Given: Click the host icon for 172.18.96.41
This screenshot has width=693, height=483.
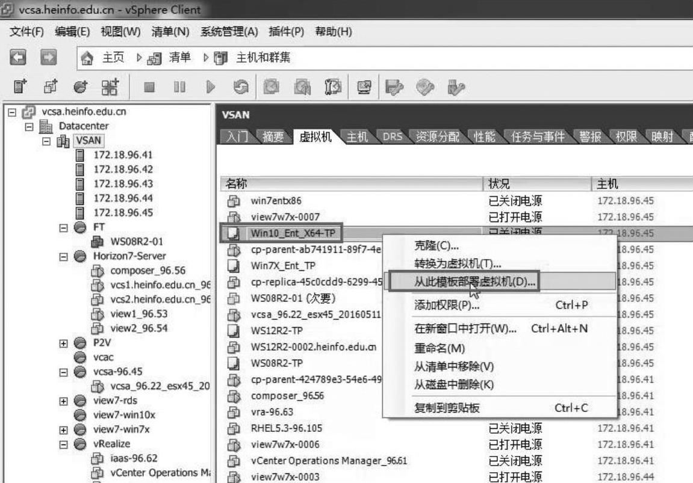Looking at the screenshot, I should (x=79, y=155).
